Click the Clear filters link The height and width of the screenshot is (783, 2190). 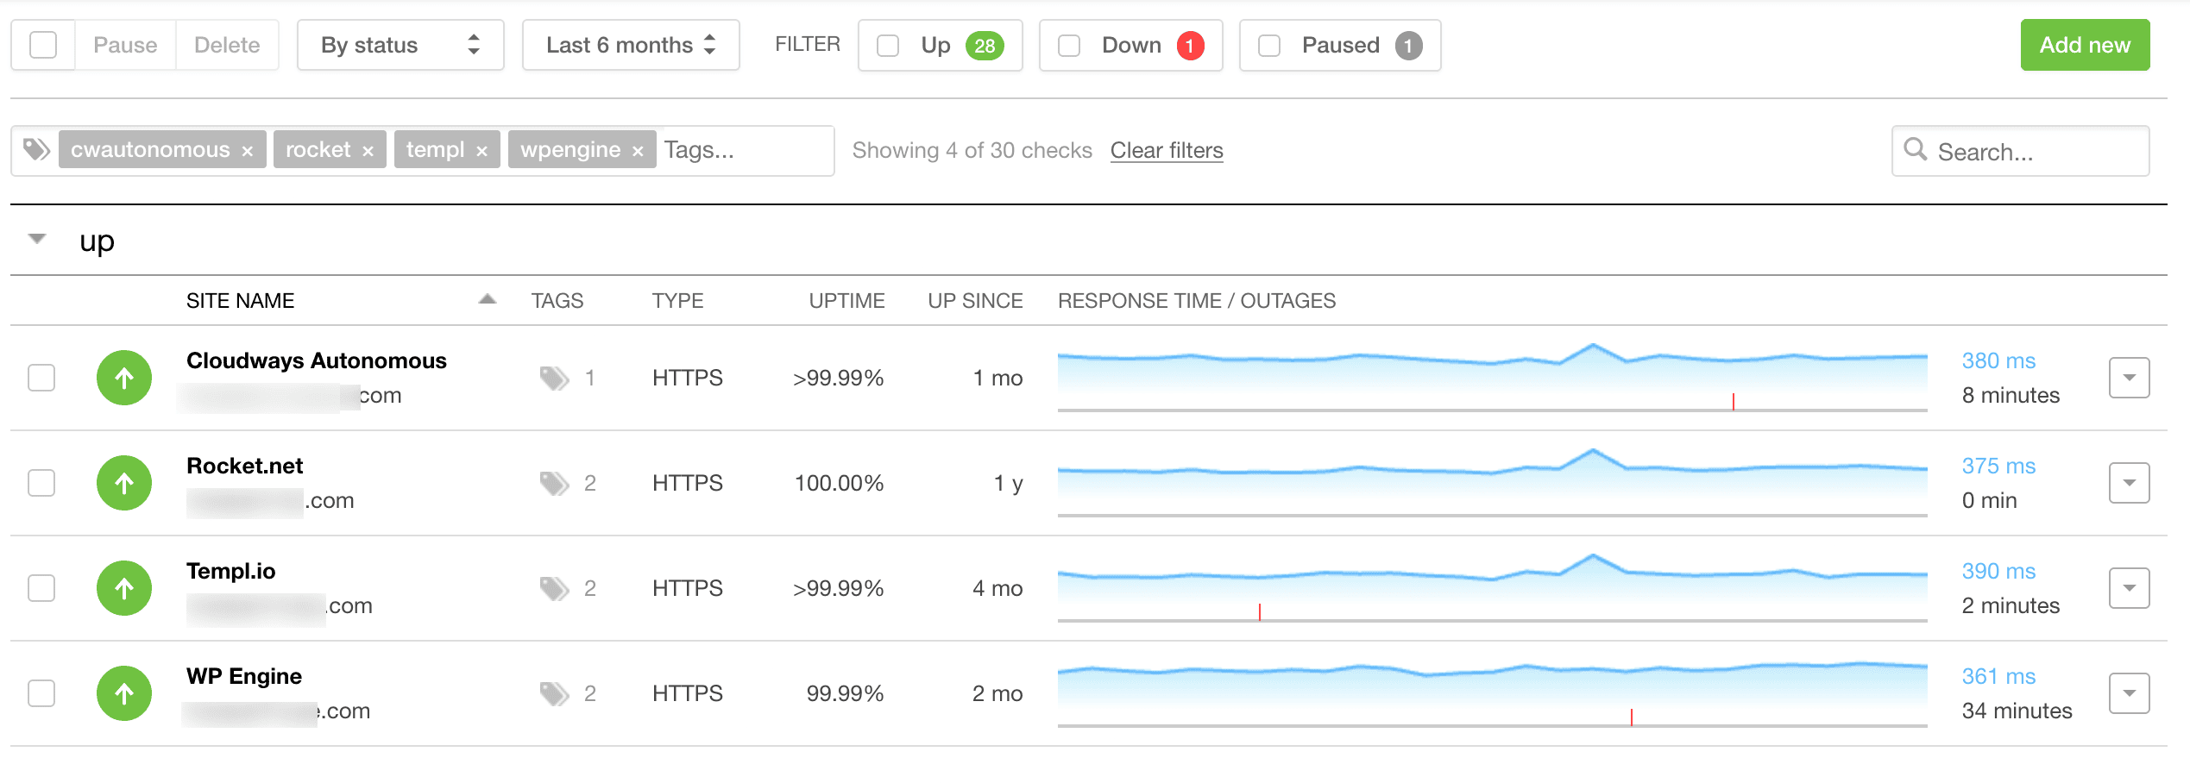point(1167,150)
